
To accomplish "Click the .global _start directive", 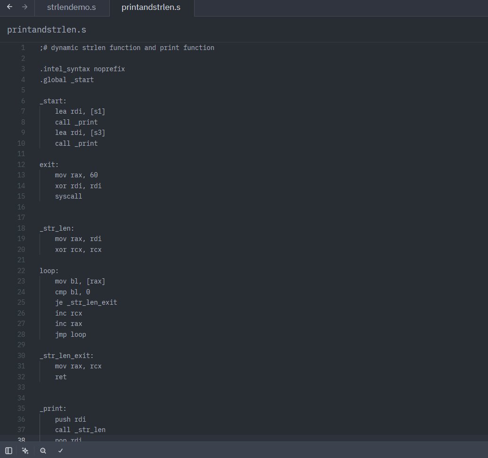I will pos(66,80).
